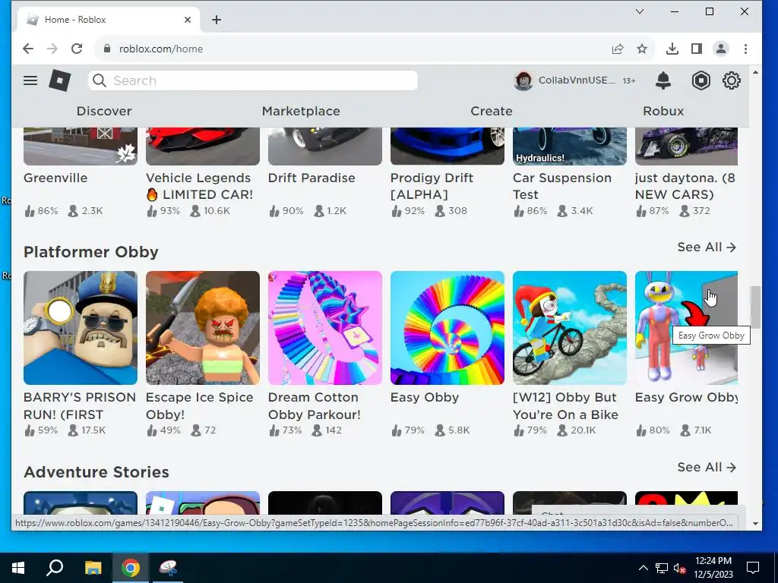Select the Home - Roblox browser tab

point(108,20)
